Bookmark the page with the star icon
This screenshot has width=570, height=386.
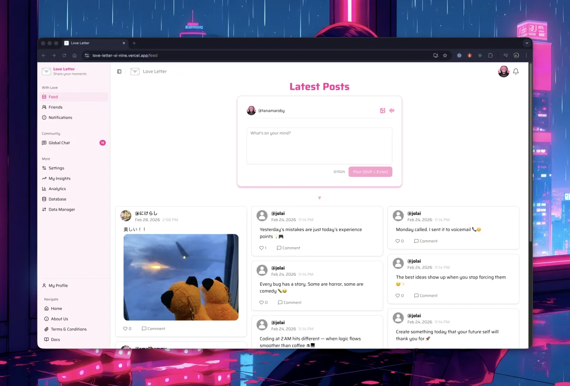[445, 55]
